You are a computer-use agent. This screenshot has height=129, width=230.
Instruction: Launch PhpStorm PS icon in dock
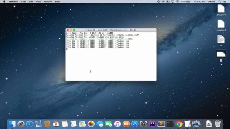click(x=152, y=124)
